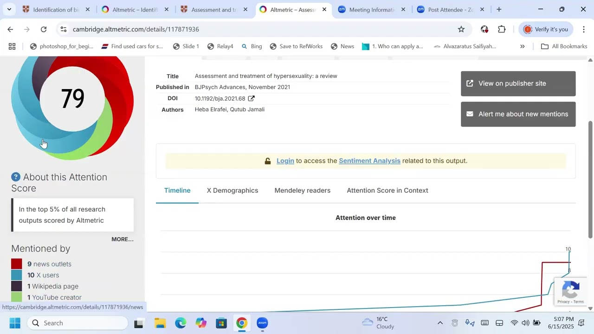This screenshot has width=594, height=334.
Task: Open the photoshop_for_begi... bookmark
Action: click(62, 46)
